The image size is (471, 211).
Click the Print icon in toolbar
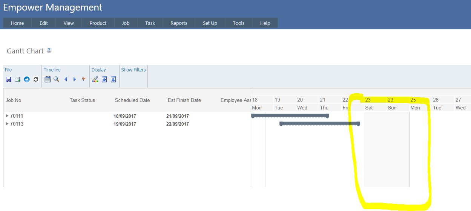coord(17,79)
